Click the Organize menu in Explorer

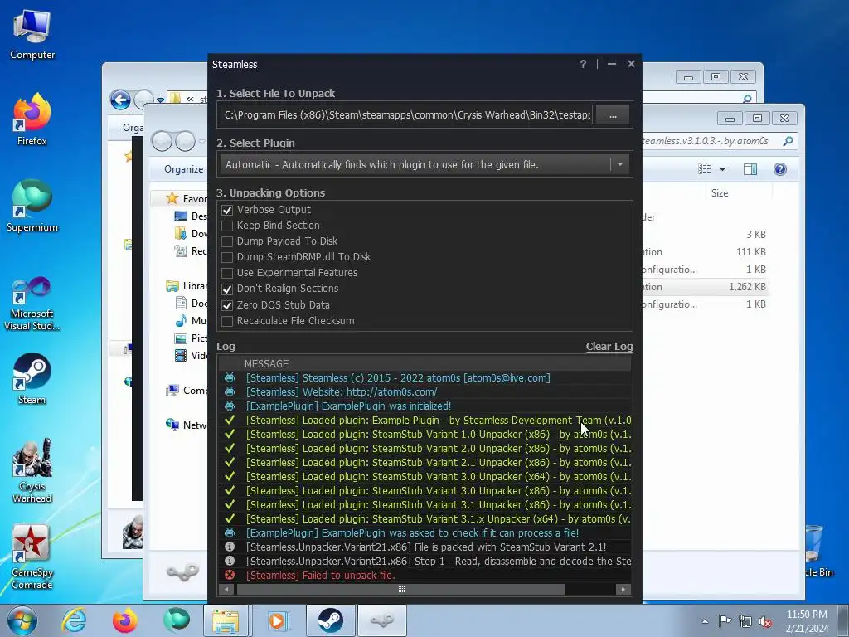pos(183,169)
